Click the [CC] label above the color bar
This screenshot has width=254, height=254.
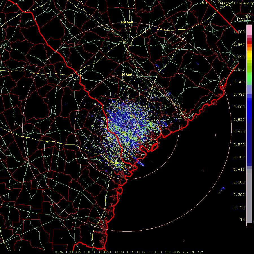tap(241, 20)
